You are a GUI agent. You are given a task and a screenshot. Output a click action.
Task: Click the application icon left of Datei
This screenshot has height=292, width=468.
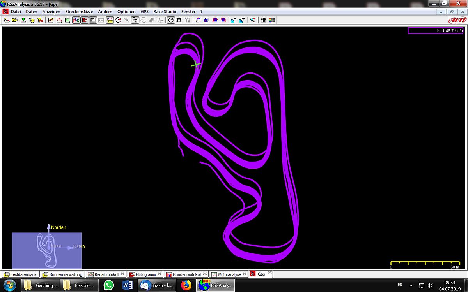pyautogui.click(x=5, y=12)
